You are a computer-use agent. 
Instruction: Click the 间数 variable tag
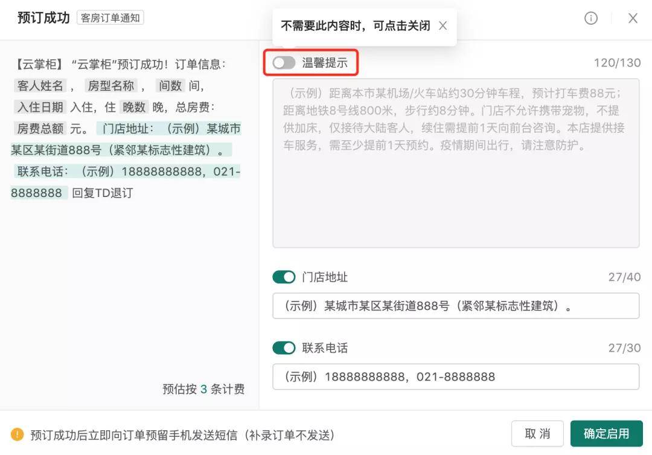(x=170, y=86)
